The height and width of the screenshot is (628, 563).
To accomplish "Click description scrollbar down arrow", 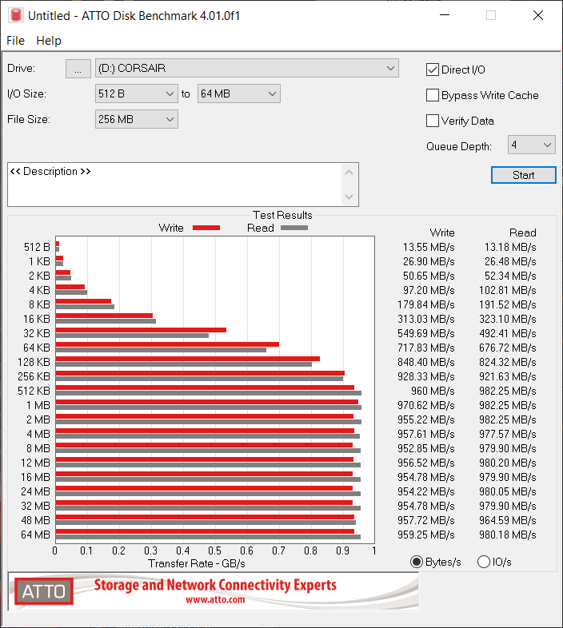I will click(x=349, y=197).
